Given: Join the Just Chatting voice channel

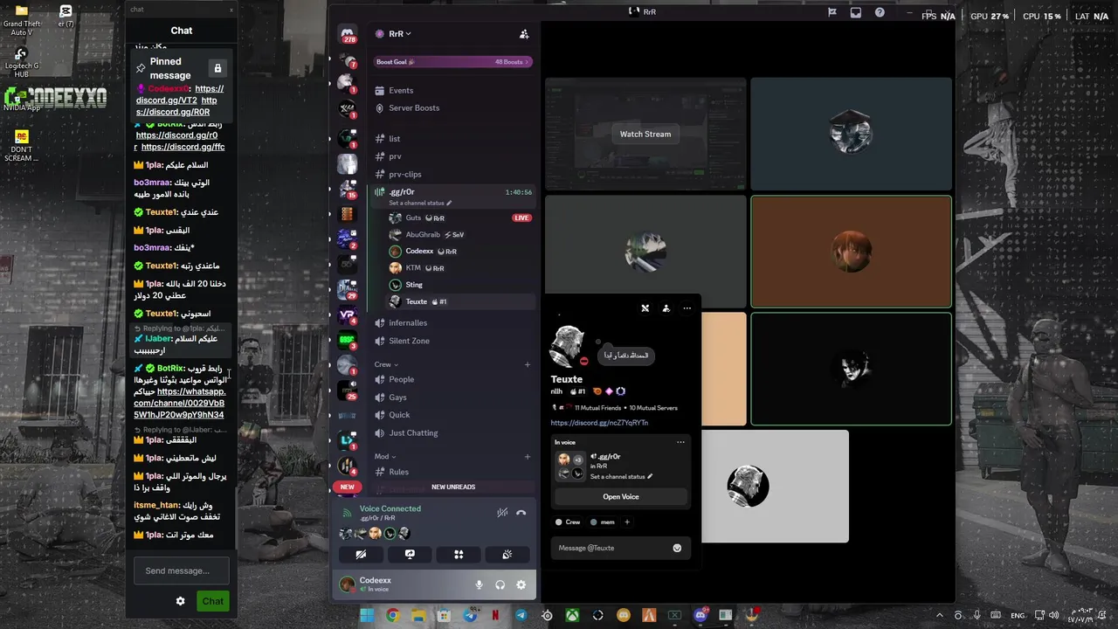Looking at the screenshot, I should click(413, 432).
